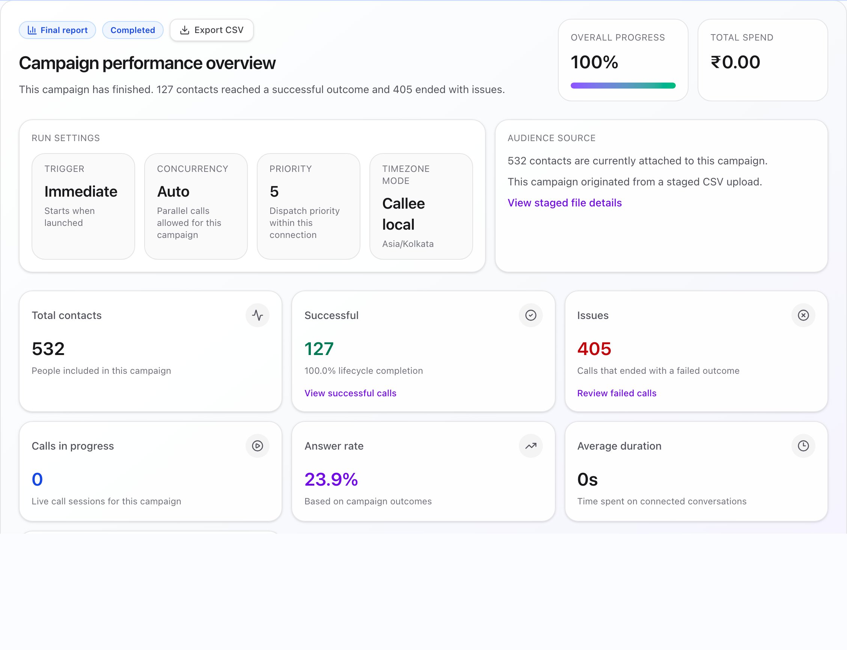Click the download icon in Export CSV

pyautogui.click(x=185, y=30)
